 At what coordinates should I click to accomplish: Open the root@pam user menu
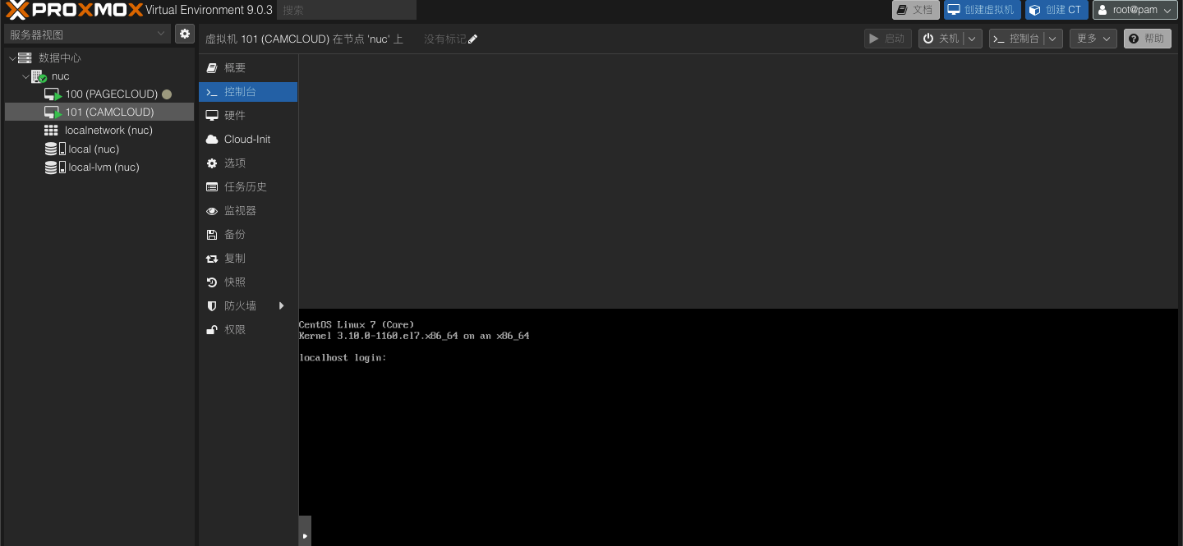click(x=1136, y=10)
